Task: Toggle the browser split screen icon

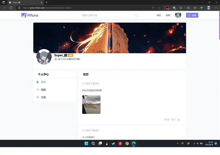Action: pyautogui.click(x=188, y=8)
